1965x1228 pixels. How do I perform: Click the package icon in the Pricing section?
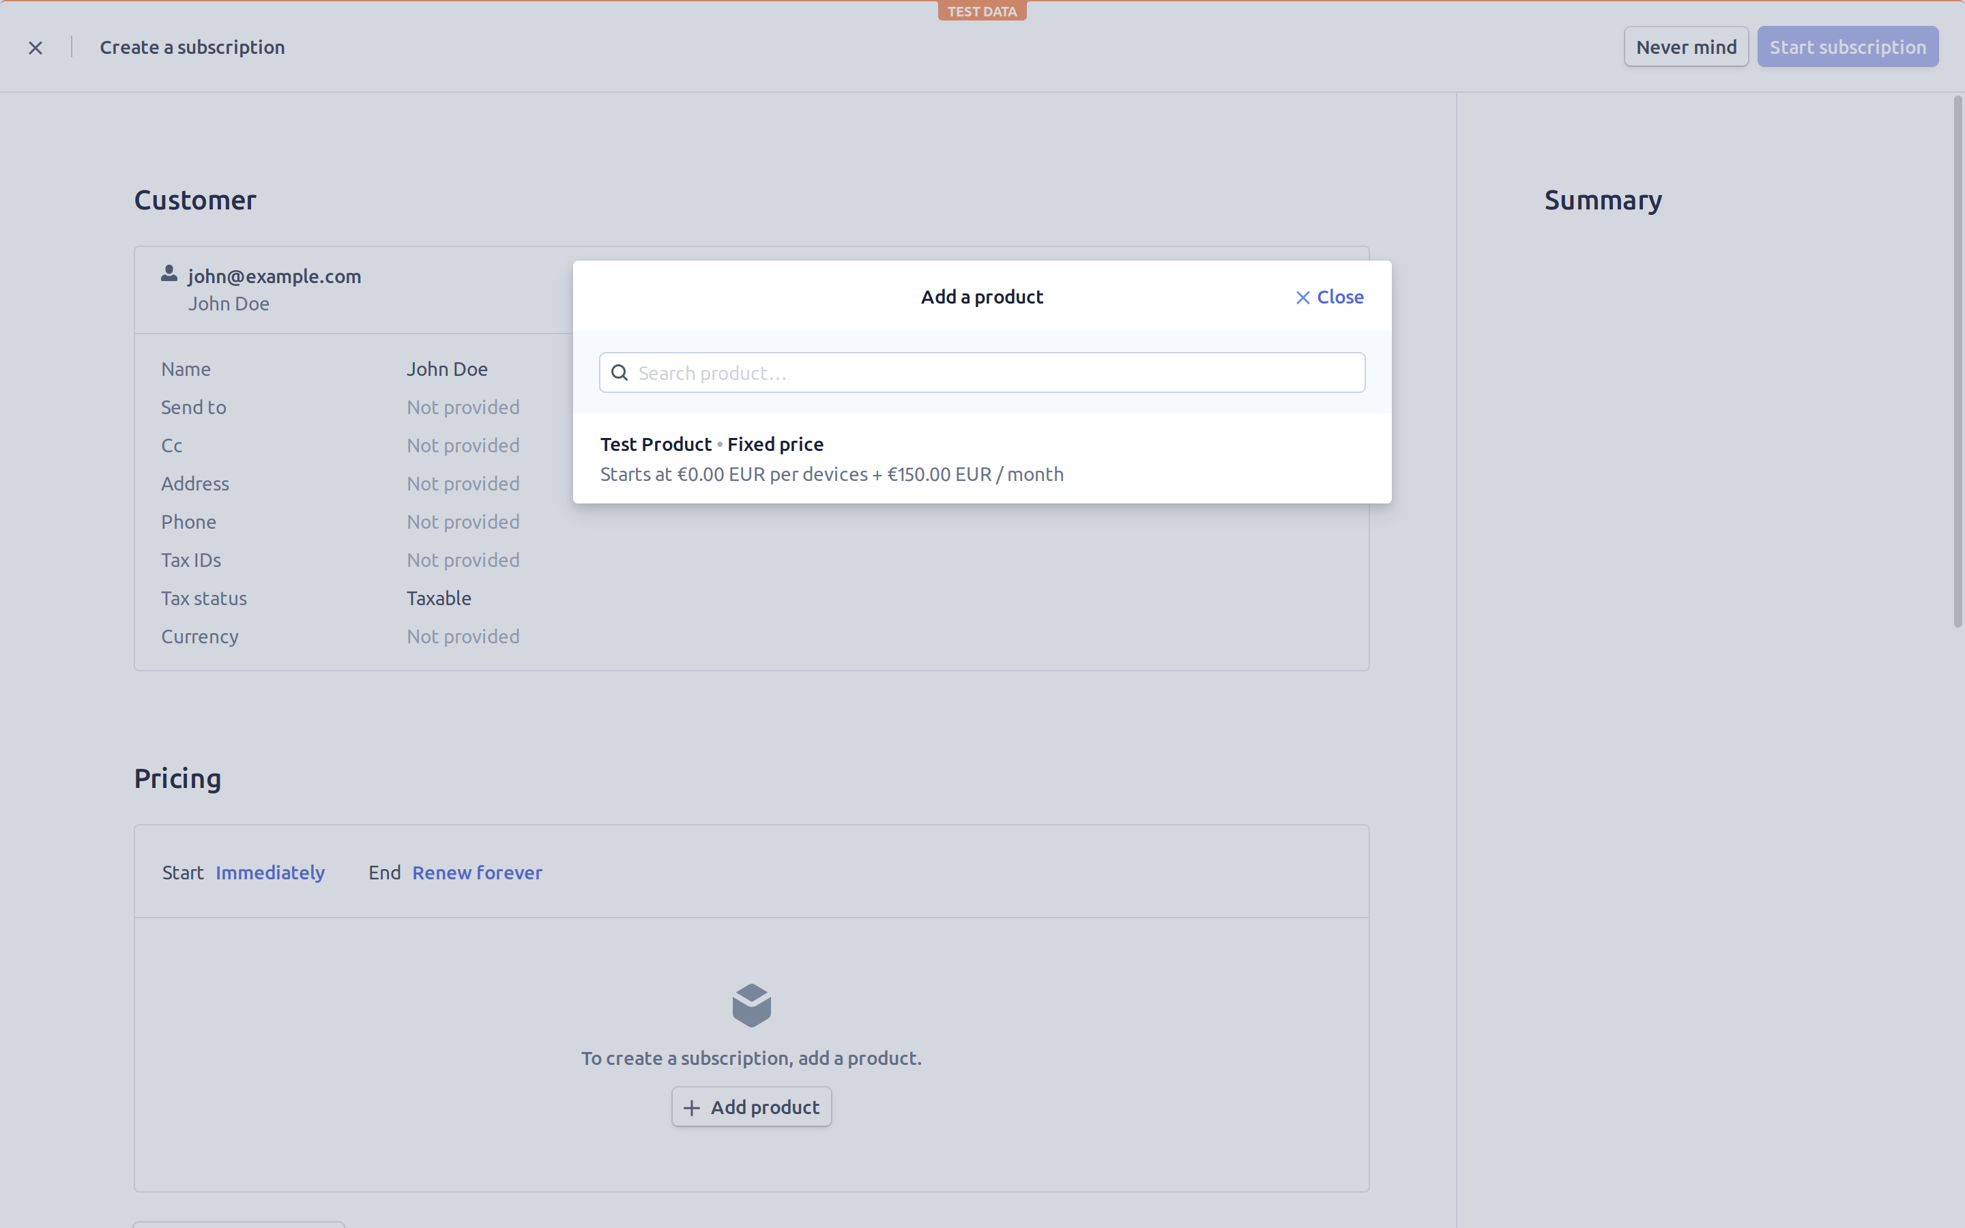coord(751,1005)
